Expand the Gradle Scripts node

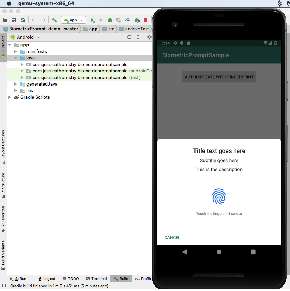(x=10, y=97)
